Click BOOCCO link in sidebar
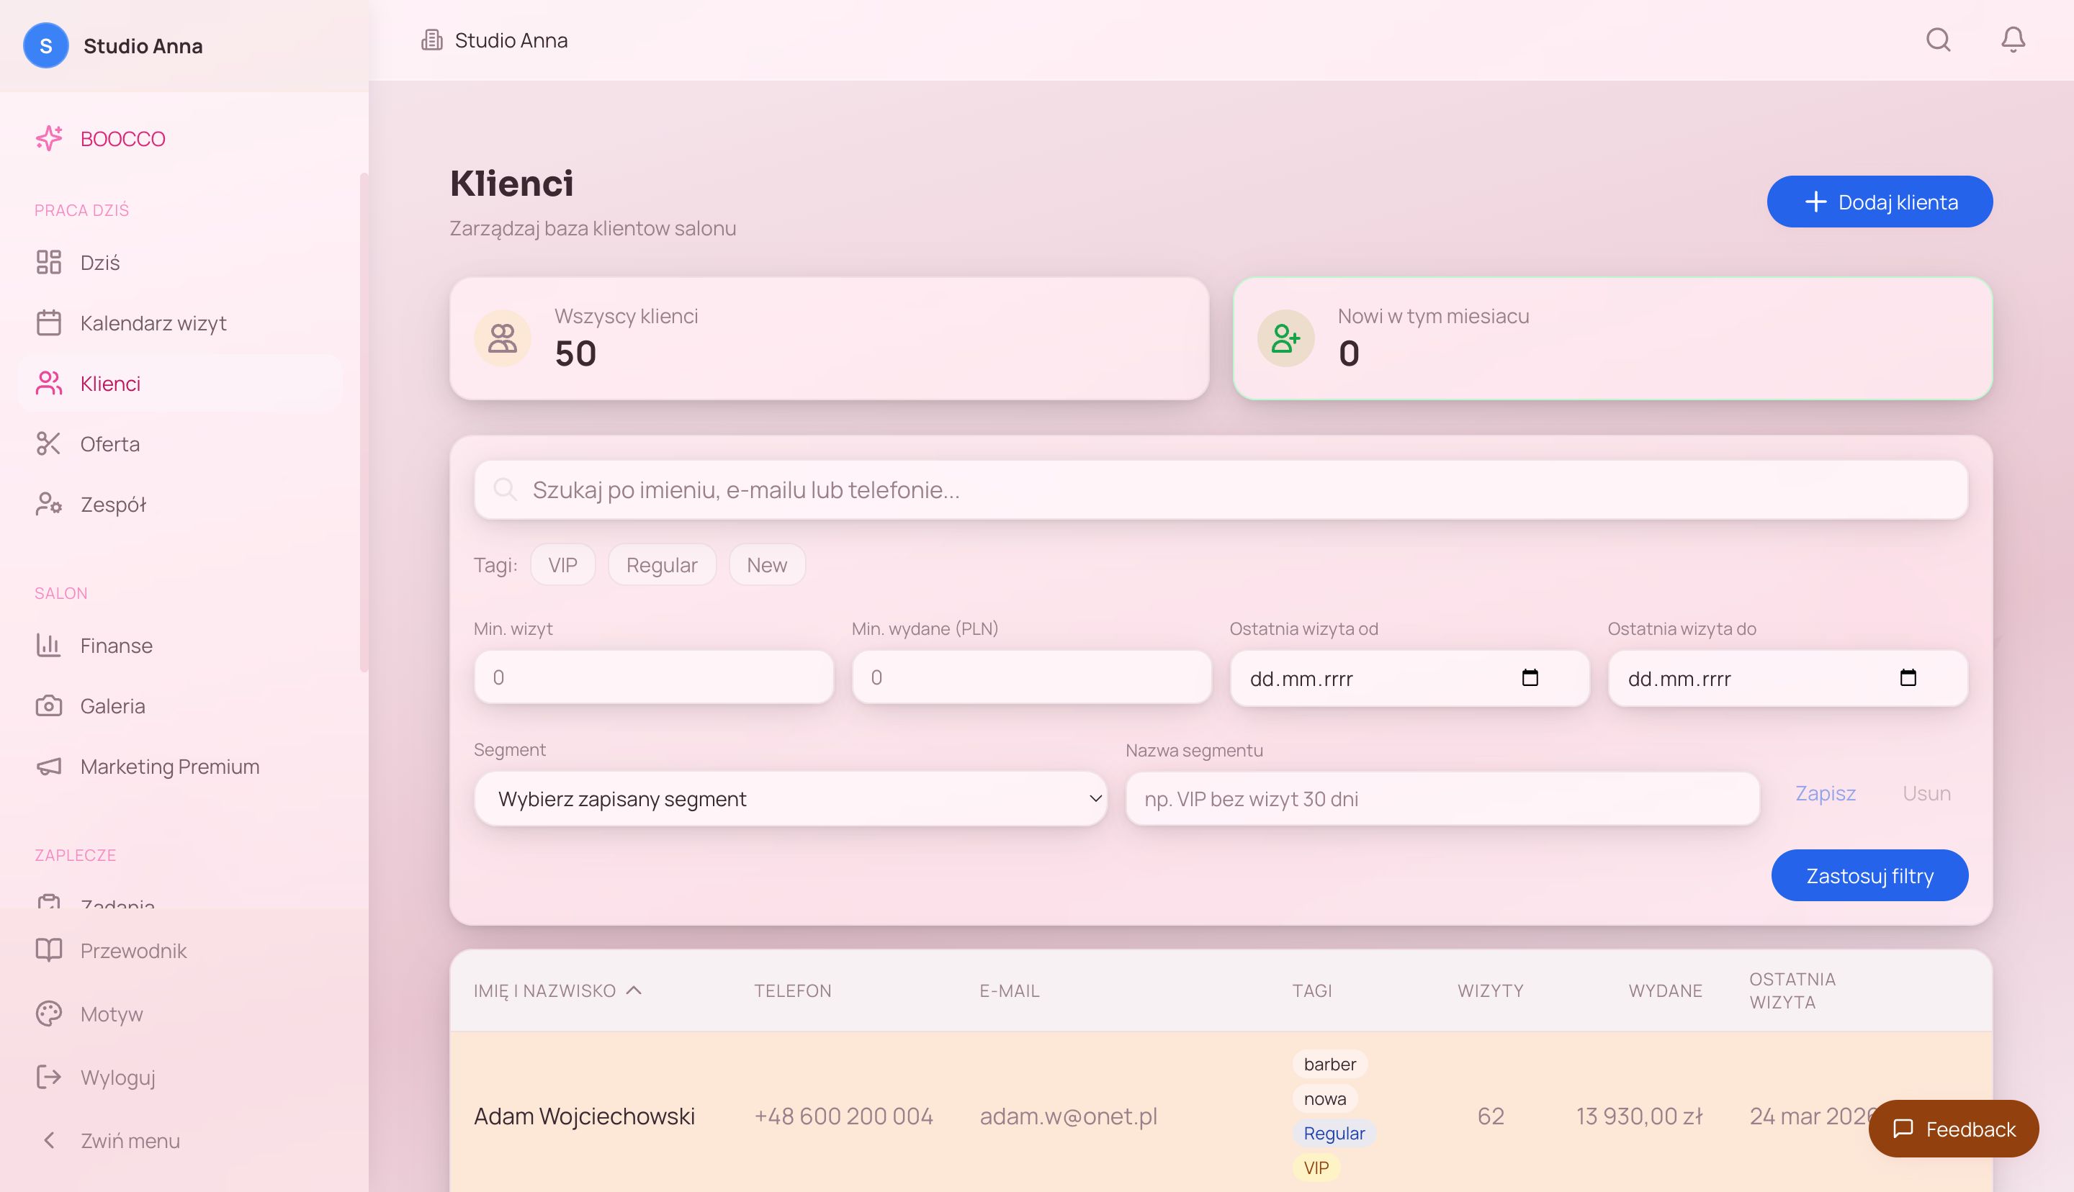Screen dimensions: 2074x1192 [180, 138]
